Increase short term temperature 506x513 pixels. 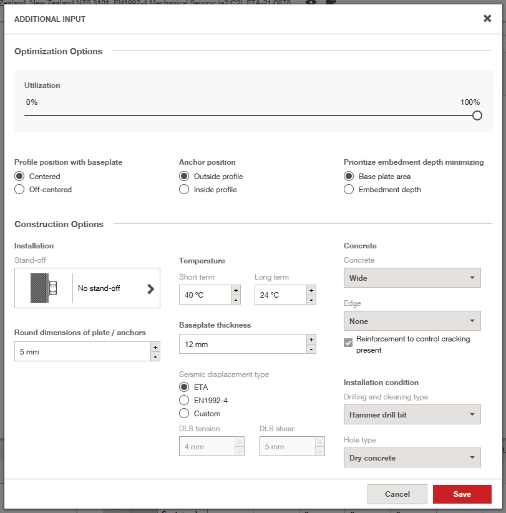coord(236,290)
